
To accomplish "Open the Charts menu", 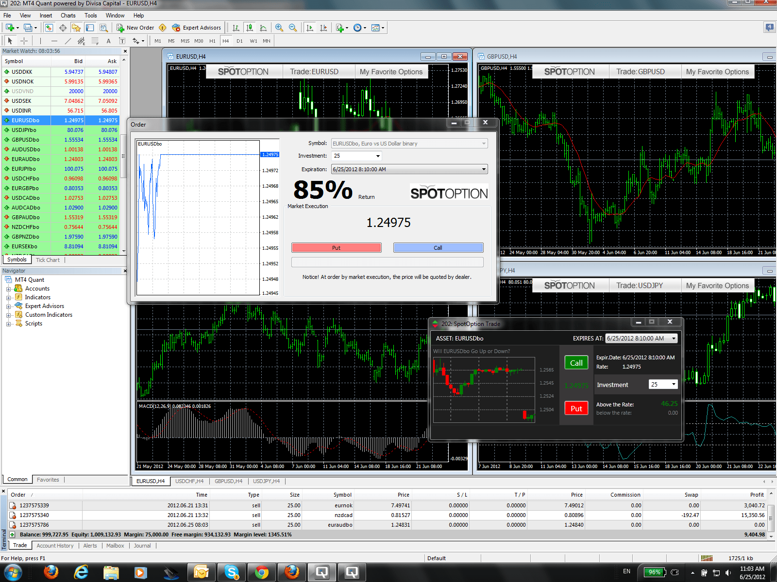I will coord(68,15).
